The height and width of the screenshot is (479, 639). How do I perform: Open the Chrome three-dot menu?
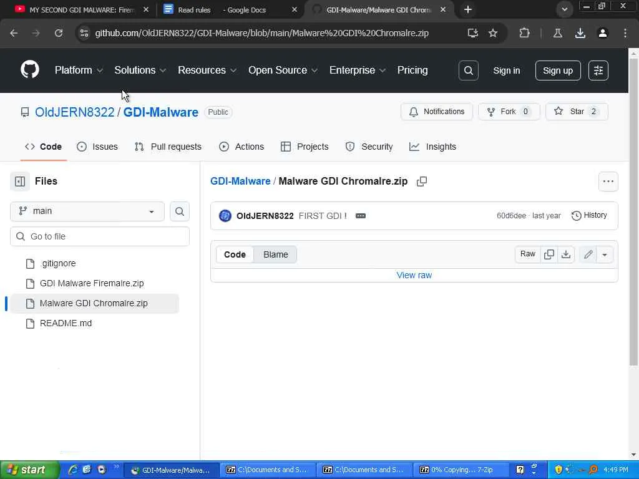[625, 33]
